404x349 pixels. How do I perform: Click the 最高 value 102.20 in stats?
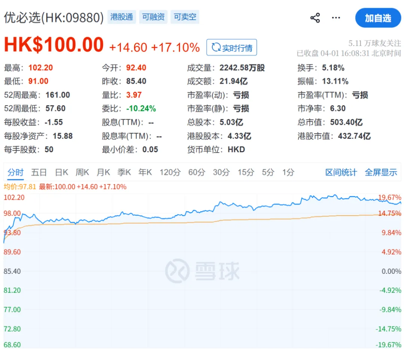(40, 67)
